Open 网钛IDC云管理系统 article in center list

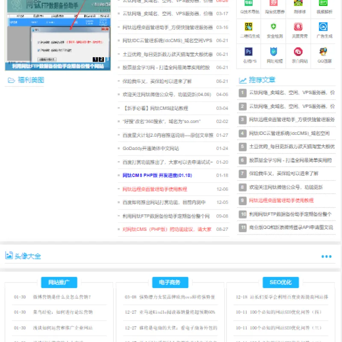(x=167, y=41)
